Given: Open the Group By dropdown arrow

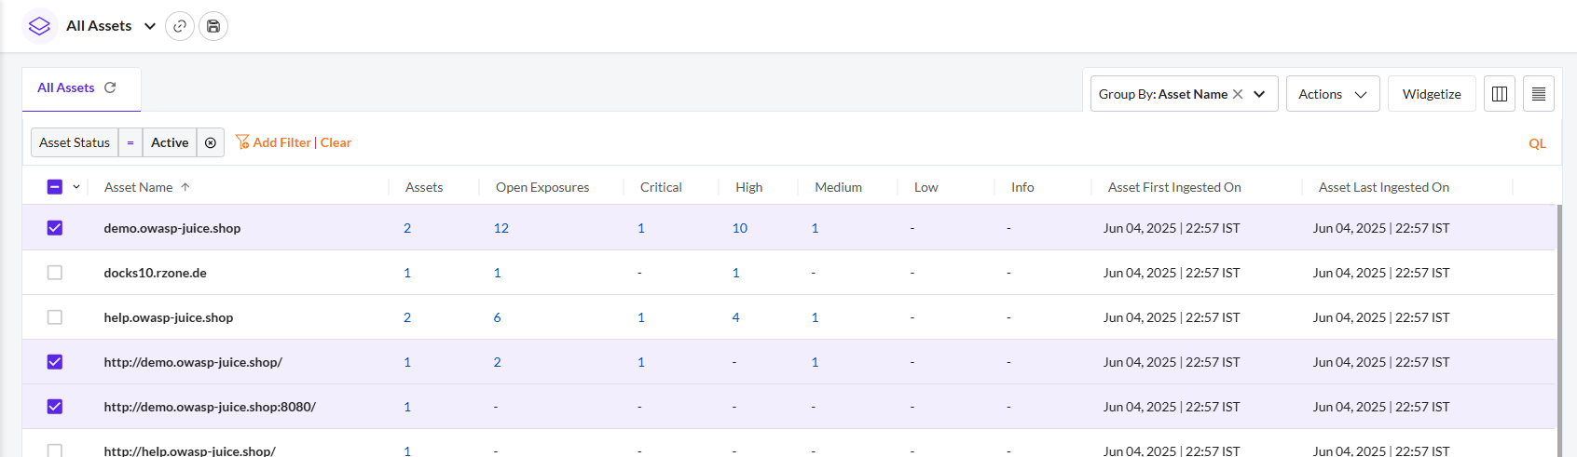Looking at the screenshot, I should (x=1259, y=94).
